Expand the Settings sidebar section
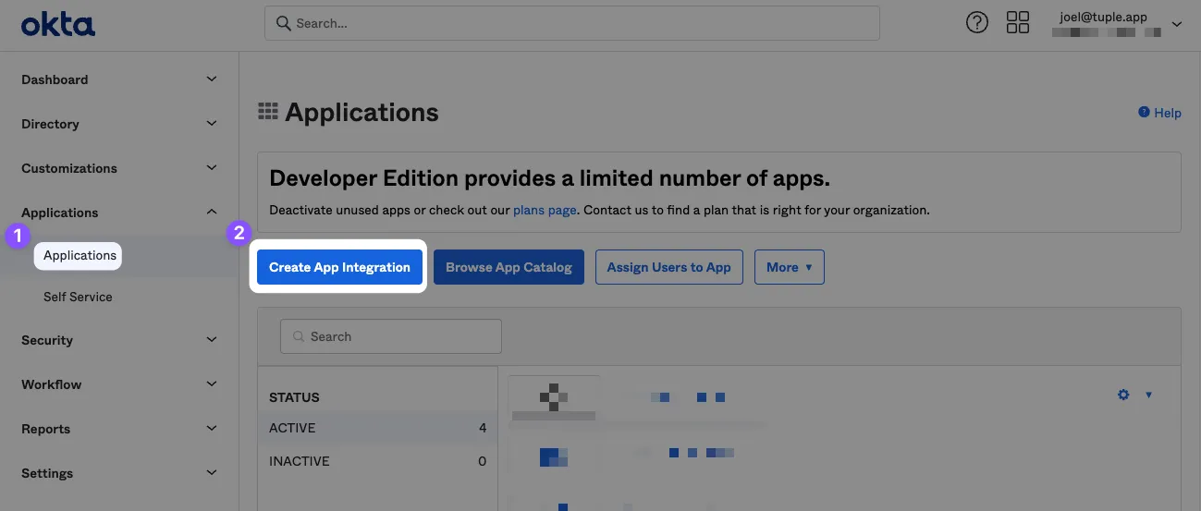Image resolution: width=1201 pixels, height=511 pixels. [212, 473]
